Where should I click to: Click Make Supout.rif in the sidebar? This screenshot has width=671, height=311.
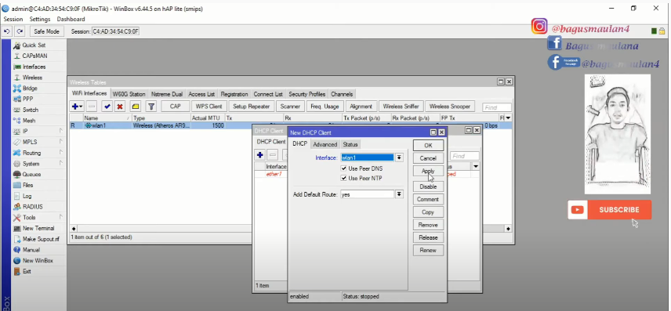pyautogui.click(x=41, y=239)
